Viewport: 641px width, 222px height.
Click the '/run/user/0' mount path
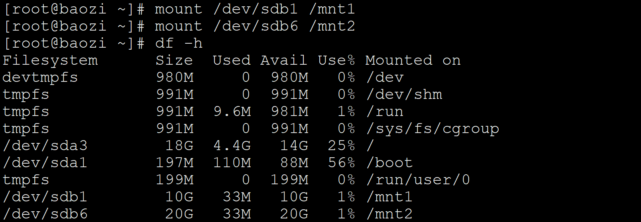tap(418, 180)
